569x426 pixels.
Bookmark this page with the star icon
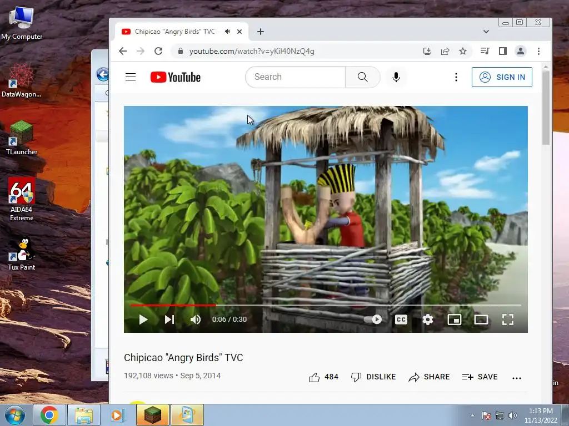pyautogui.click(x=463, y=51)
